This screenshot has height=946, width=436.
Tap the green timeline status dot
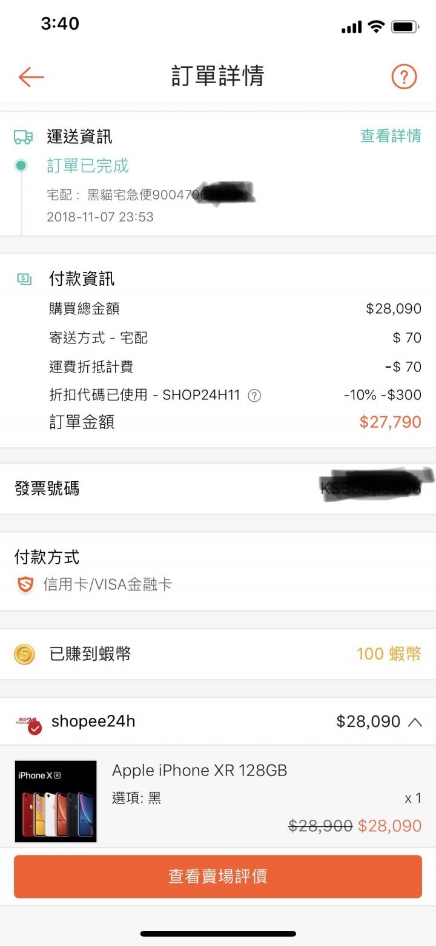pyautogui.click(x=21, y=165)
